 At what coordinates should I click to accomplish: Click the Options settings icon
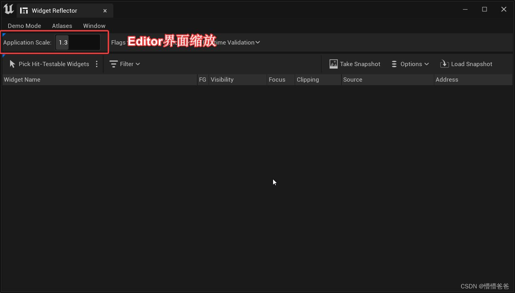(394, 64)
